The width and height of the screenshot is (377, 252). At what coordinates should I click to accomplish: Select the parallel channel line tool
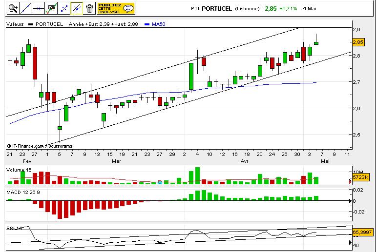(77, 8)
